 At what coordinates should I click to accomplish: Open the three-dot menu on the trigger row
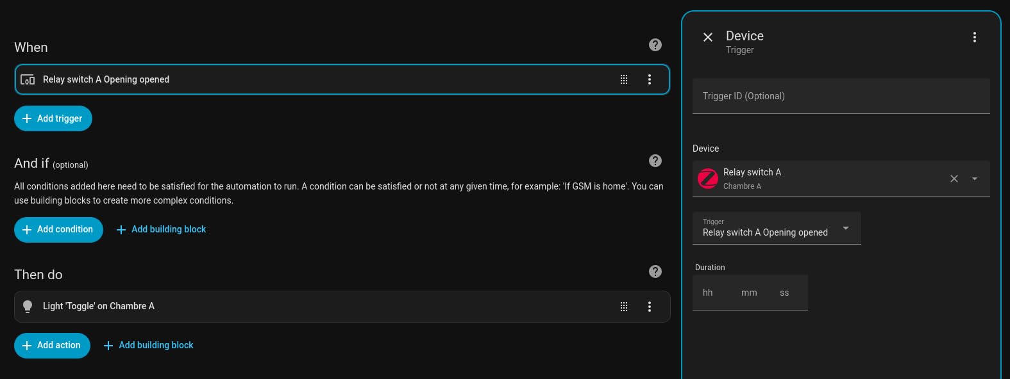[649, 79]
